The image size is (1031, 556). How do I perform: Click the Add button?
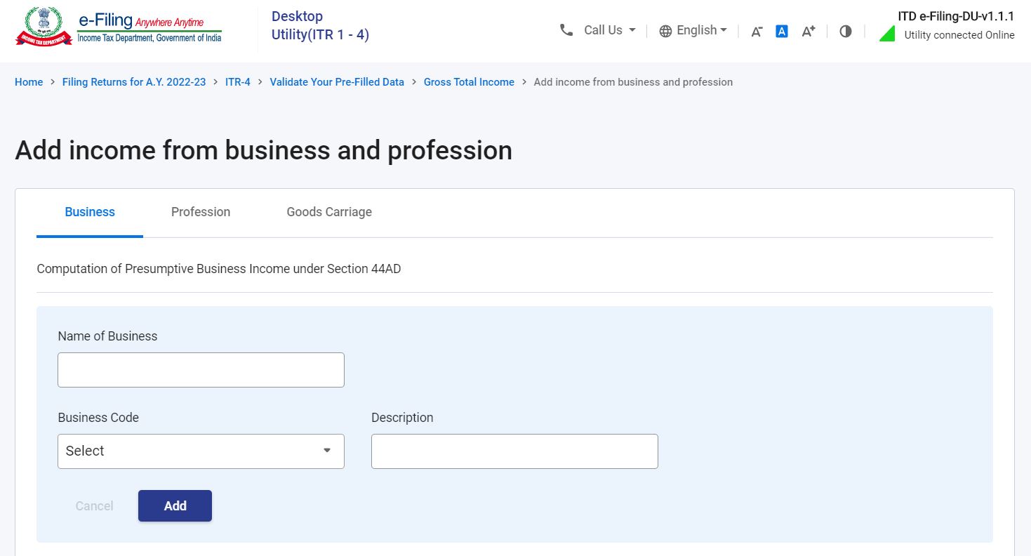(x=175, y=505)
